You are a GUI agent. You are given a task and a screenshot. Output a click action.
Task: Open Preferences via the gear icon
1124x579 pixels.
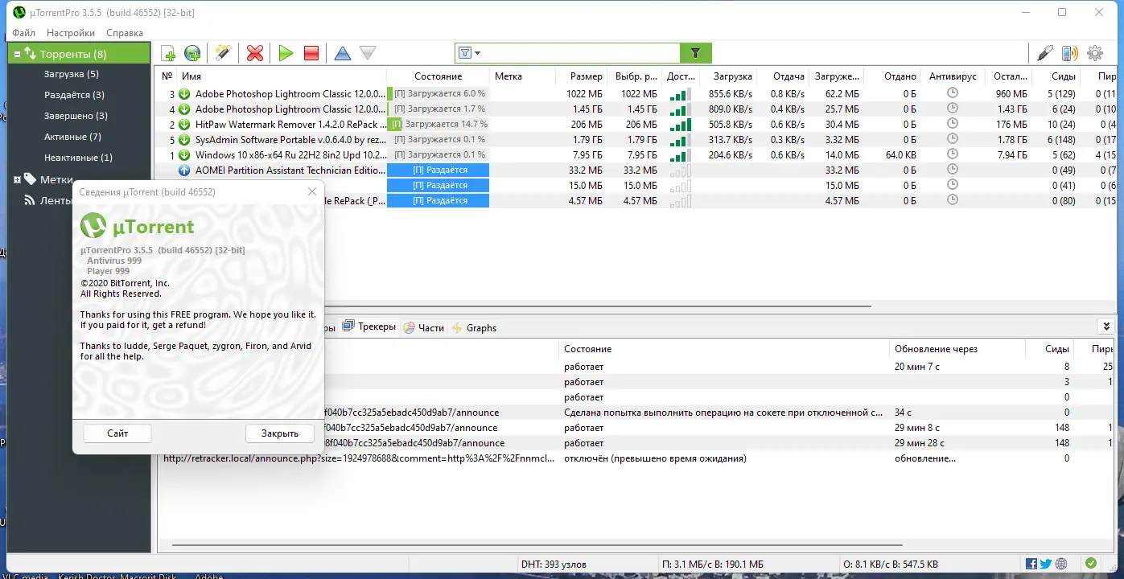point(1095,53)
